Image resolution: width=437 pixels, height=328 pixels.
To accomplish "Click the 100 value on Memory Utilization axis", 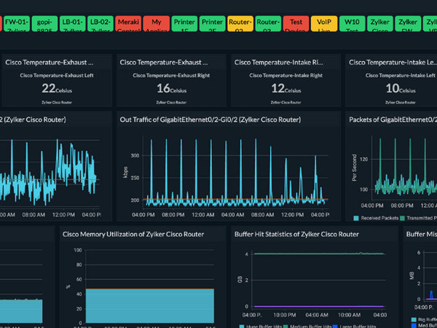I will point(78,250).
